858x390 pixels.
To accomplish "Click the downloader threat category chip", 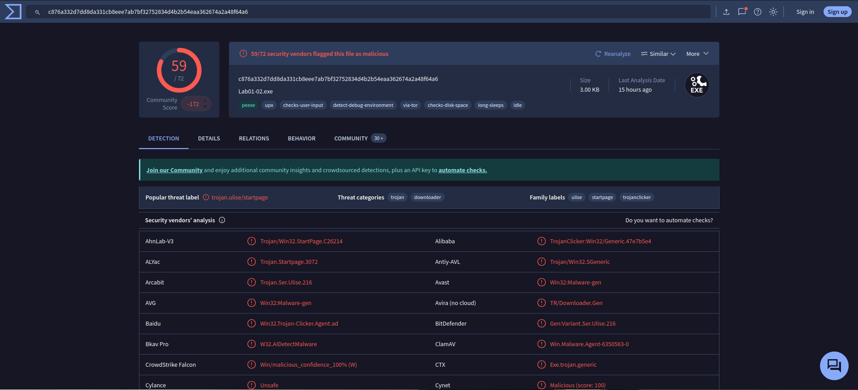I will tap(428, 197).
